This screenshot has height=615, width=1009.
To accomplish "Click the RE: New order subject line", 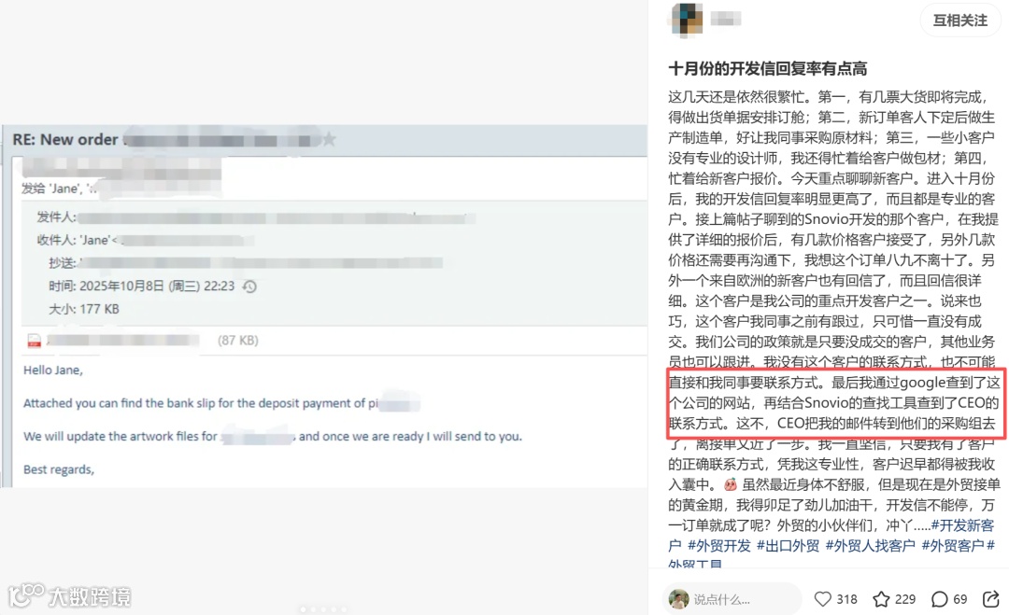I will point(65,139).
